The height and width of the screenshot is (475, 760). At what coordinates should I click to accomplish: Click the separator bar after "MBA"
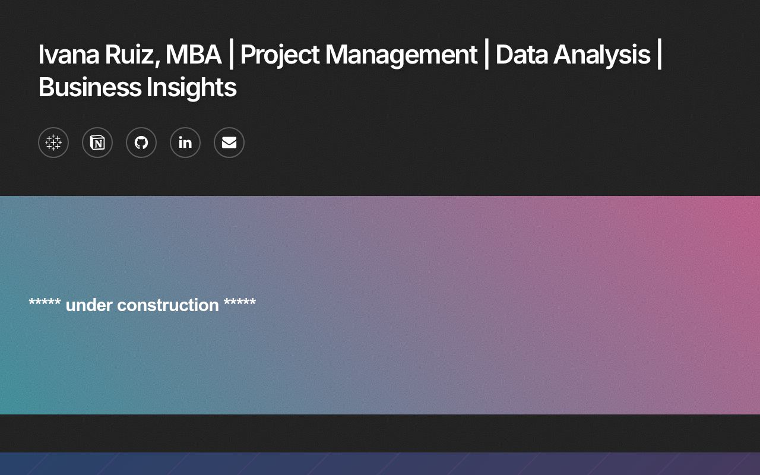pos(231,55)
